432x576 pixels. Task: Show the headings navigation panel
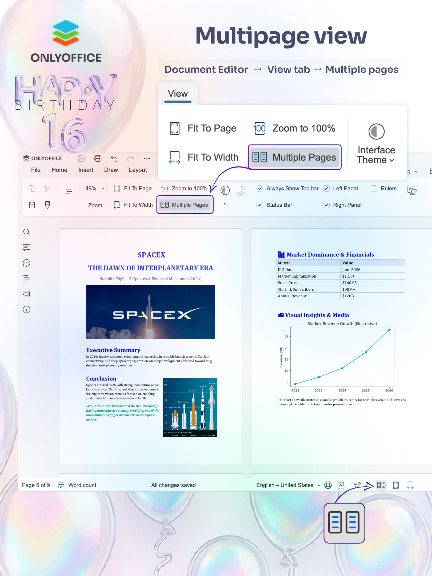click(x=26, y=278)
